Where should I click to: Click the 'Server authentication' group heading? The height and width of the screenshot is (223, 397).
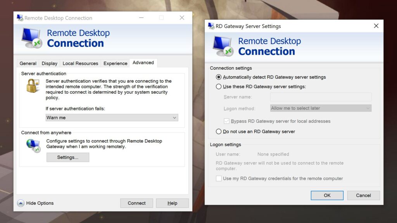click(x=43, y=74)
